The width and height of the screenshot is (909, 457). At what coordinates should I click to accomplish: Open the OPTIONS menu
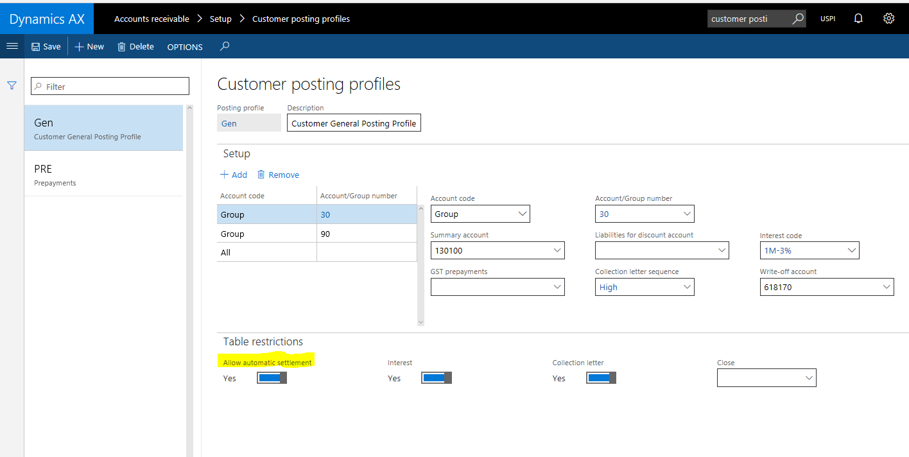tap(184, 46)
